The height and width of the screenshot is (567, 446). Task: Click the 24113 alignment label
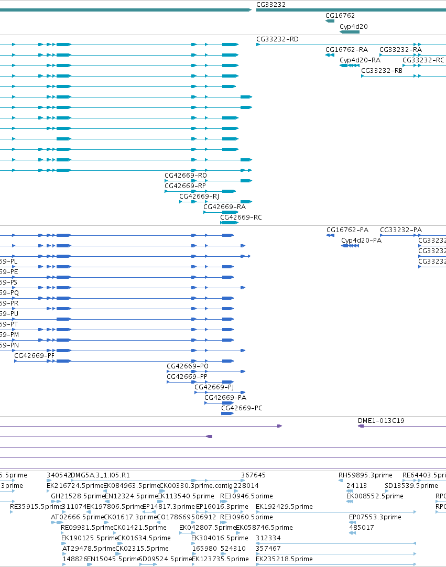[x=356, y=486]
